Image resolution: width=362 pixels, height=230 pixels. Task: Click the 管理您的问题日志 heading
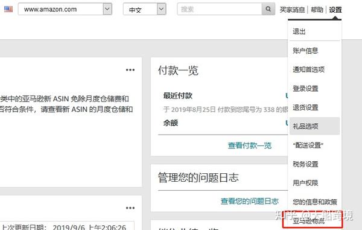click(x=198, y=178)
